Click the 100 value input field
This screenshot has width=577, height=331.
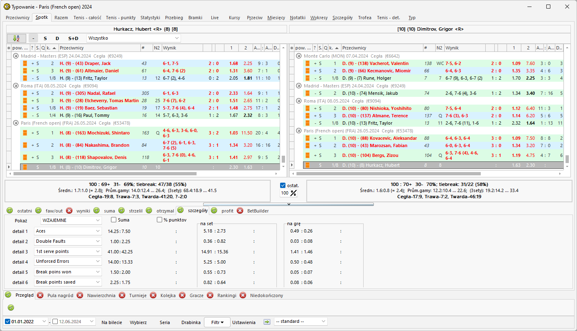pos(284,193)
